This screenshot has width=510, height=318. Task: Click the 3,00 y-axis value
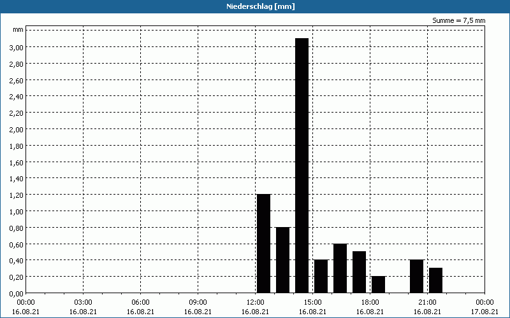(x=17, y=47)
